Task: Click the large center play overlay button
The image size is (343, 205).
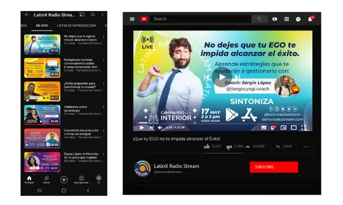Action: [x=222, y=77]
